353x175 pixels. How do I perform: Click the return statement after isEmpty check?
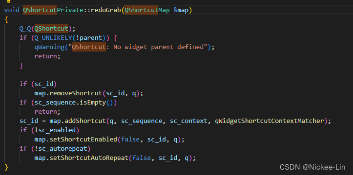pos(47,112)
